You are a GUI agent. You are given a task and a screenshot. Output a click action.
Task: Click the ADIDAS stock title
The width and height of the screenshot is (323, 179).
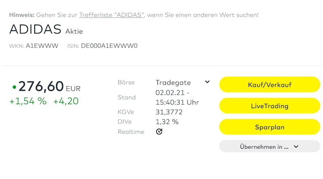35,29
